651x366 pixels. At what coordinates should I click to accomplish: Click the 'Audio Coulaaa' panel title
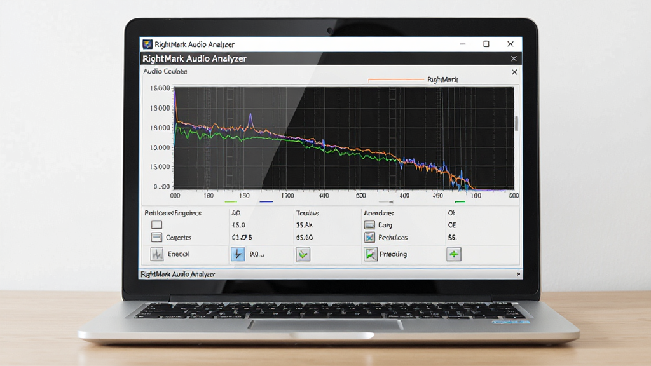165,71
